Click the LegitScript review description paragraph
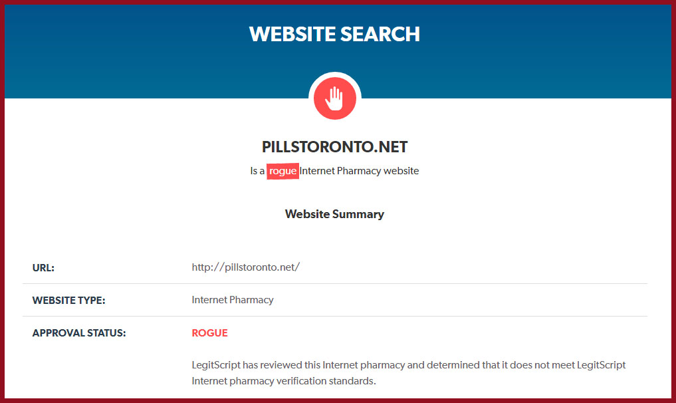Viewport: 676px width, 403px height. pos(408,373)
